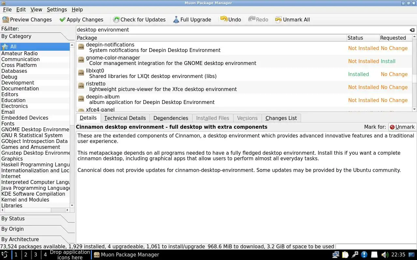Click the Muon Package Manager taskbar button
The image size is (417, 260).
click(126, 255)
